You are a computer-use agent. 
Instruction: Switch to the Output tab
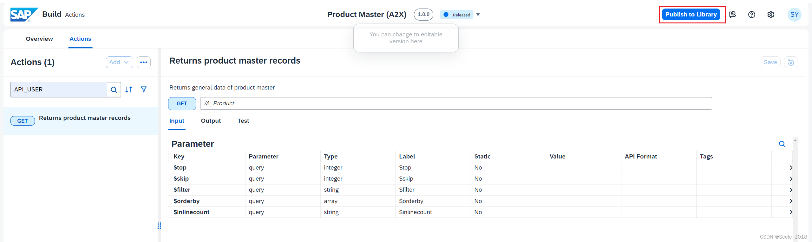pos(211,121)
